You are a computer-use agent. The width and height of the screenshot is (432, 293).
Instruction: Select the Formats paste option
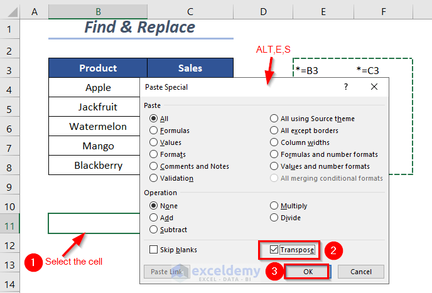154,154
